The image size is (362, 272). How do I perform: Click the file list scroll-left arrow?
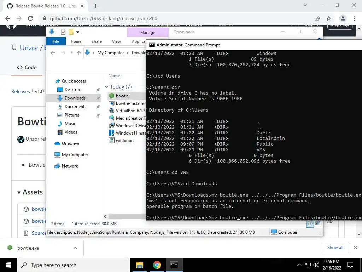coord(105,217)
